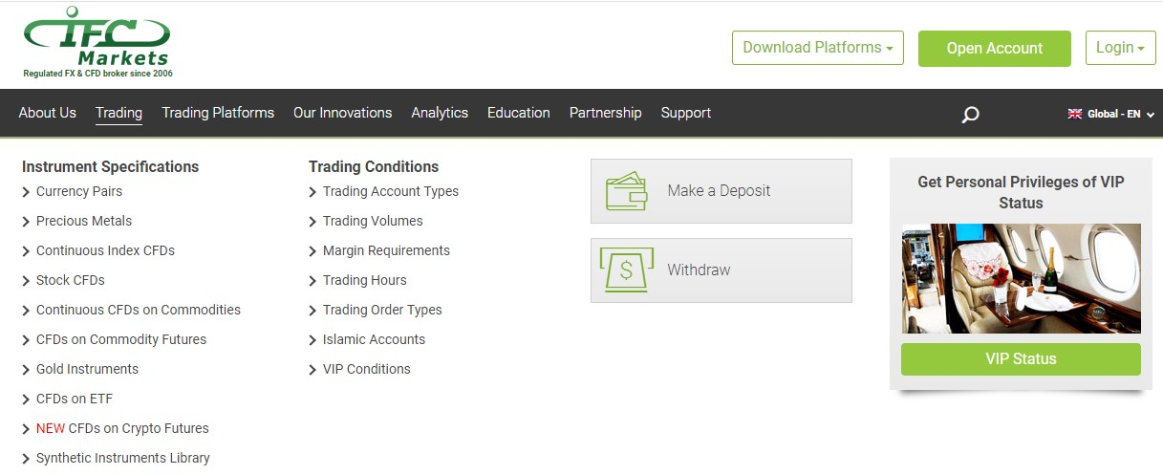
Task: Open the Precious Metals link
Action: pyautogui.click(x=84, y=221)
